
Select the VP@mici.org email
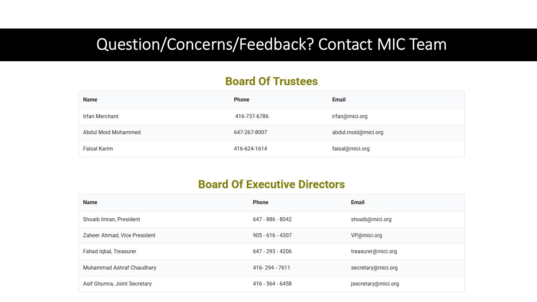pos(366,235)
